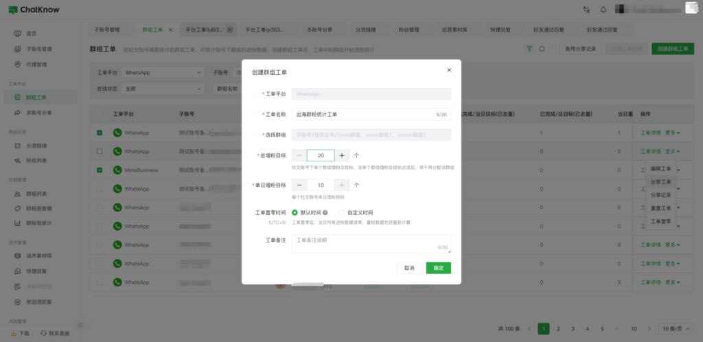Click the ChatKnow logo icon
Image resolution: width=703 pixels, height=342 pixels.
[x=13, y=10]
